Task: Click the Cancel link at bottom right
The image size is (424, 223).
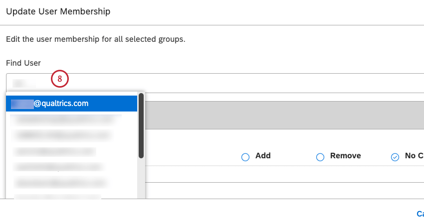Action: (420, 214)
